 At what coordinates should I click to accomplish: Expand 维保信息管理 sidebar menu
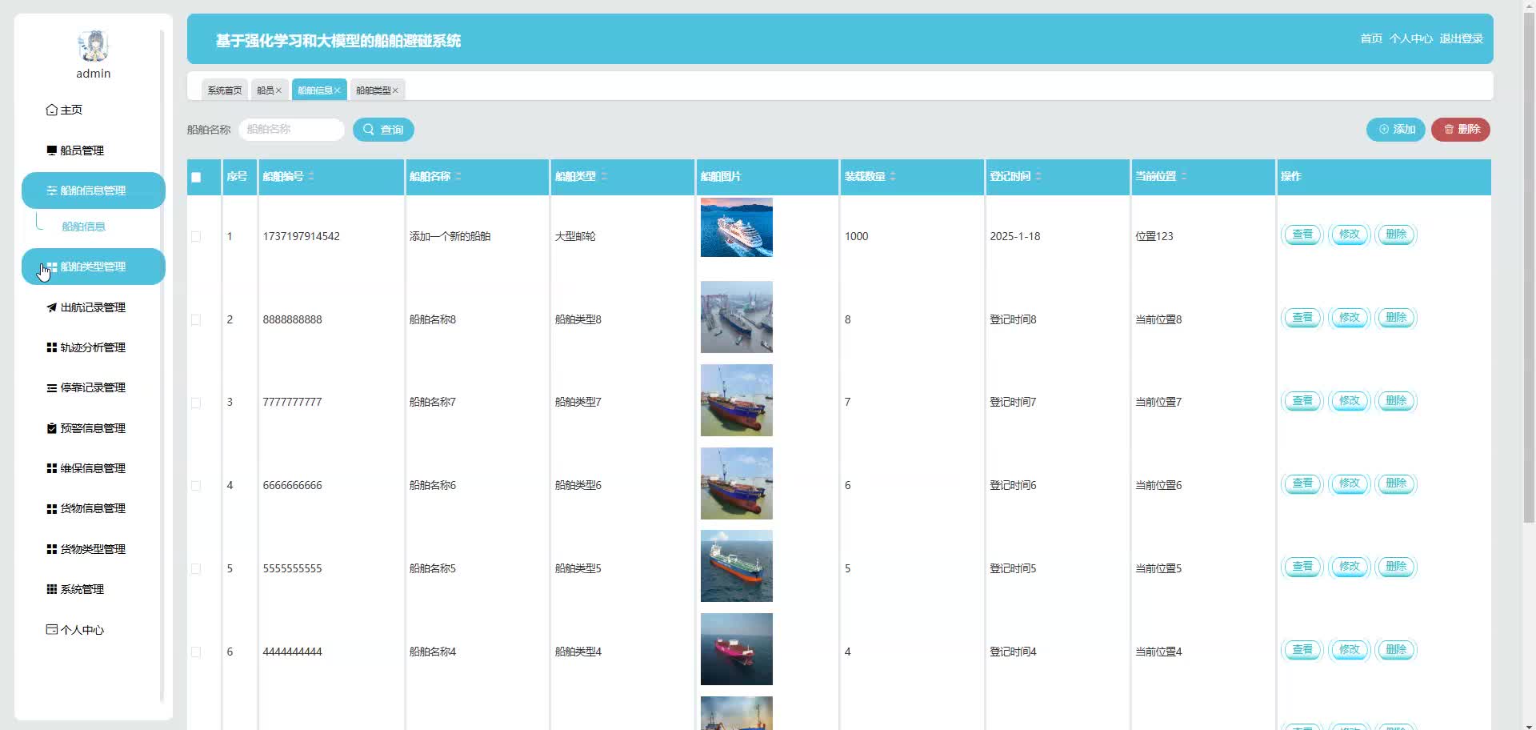pos(86,468)
